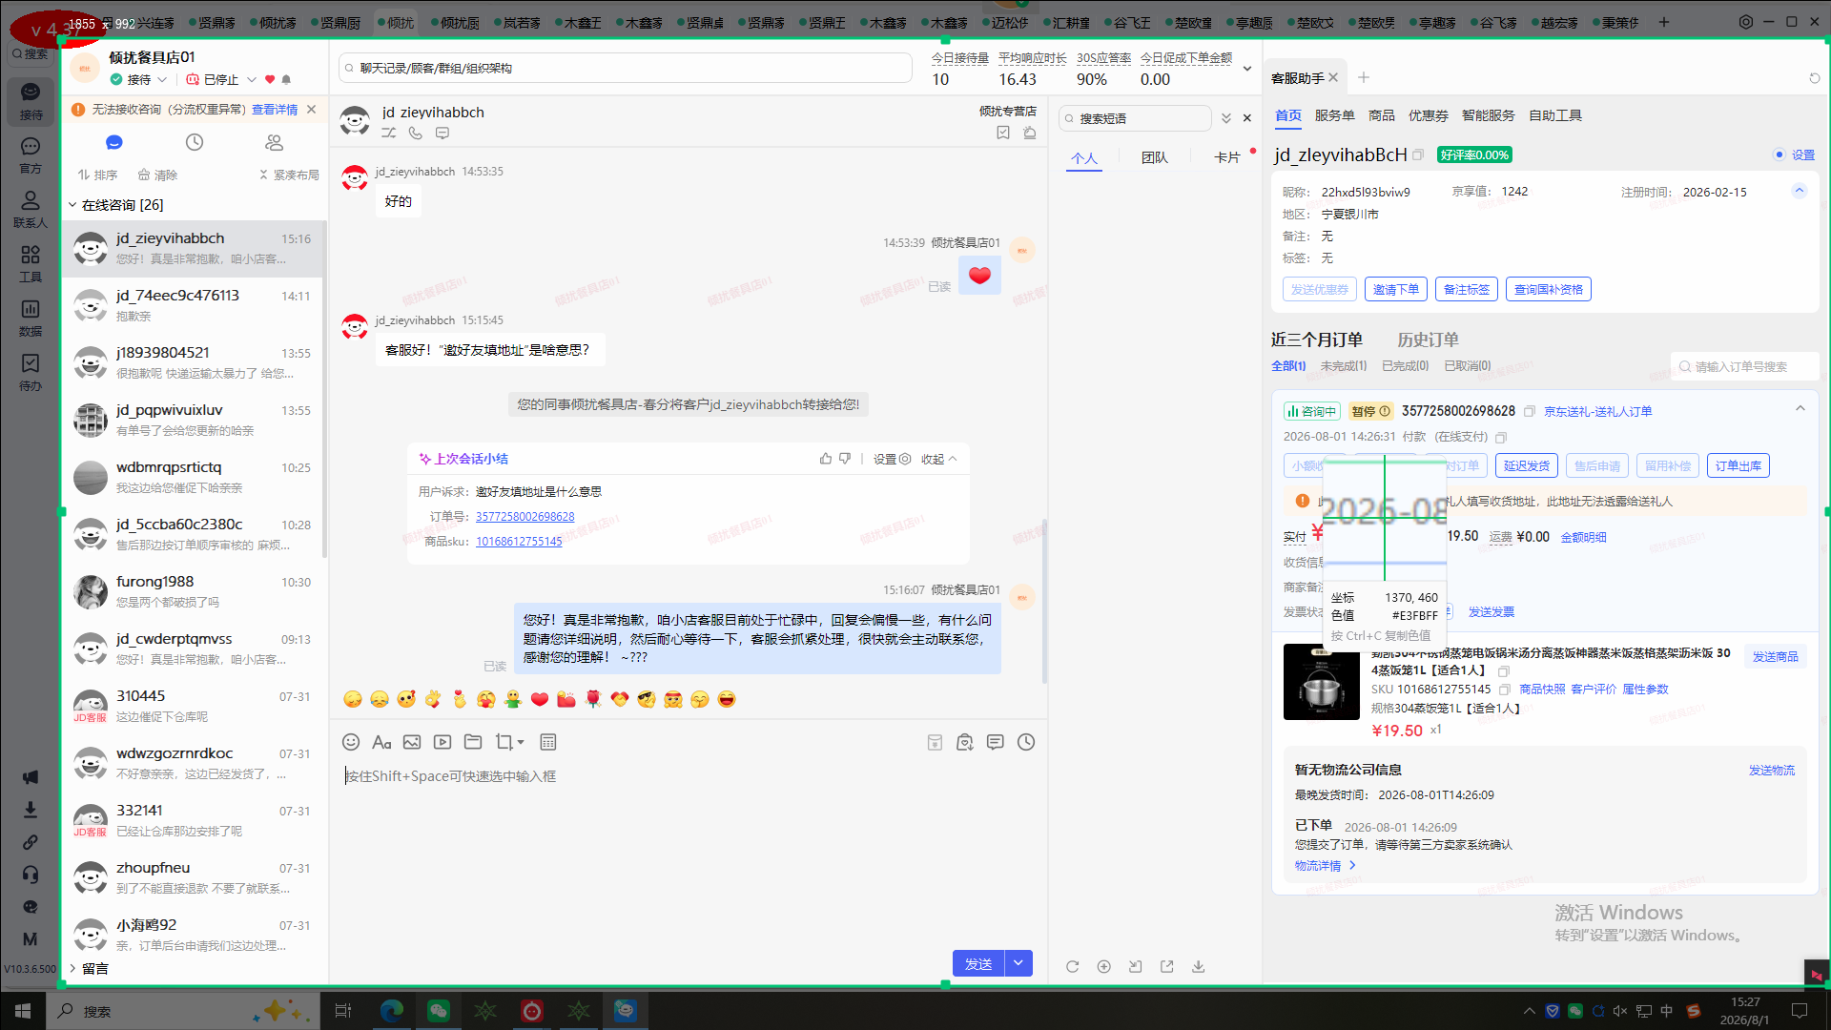Open the quick reply bubble icon
Viewport: 1831px width, 1030px height.
coord(996,742)
